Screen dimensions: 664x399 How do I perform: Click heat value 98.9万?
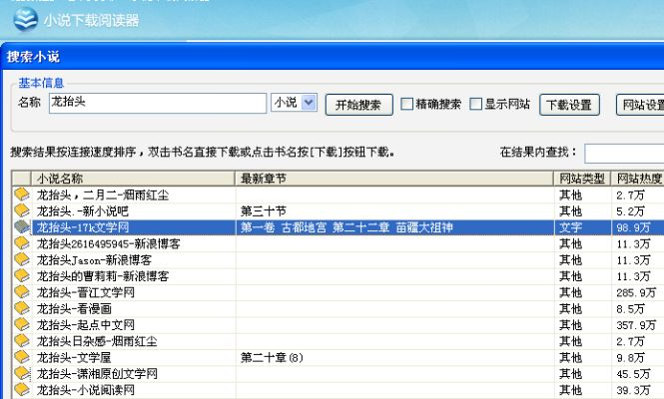pyautogui.click(x=633, y=227)
